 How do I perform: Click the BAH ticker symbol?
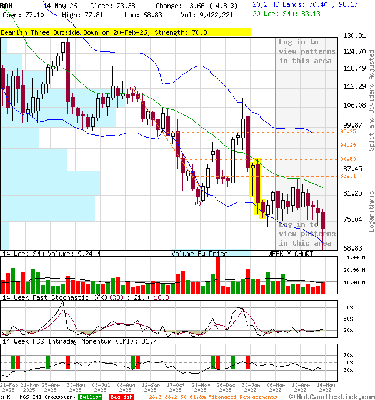(x=6, y=6)
